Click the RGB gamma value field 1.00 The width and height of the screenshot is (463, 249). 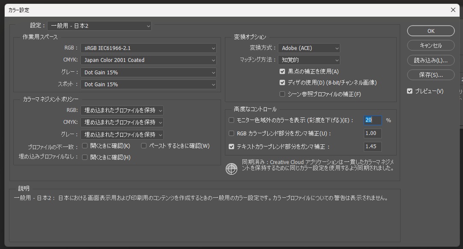point(373,133)
